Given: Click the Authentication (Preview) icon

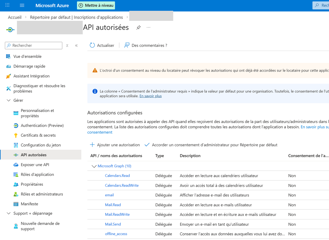Looking at the screenshot, I should click(16, 126).
